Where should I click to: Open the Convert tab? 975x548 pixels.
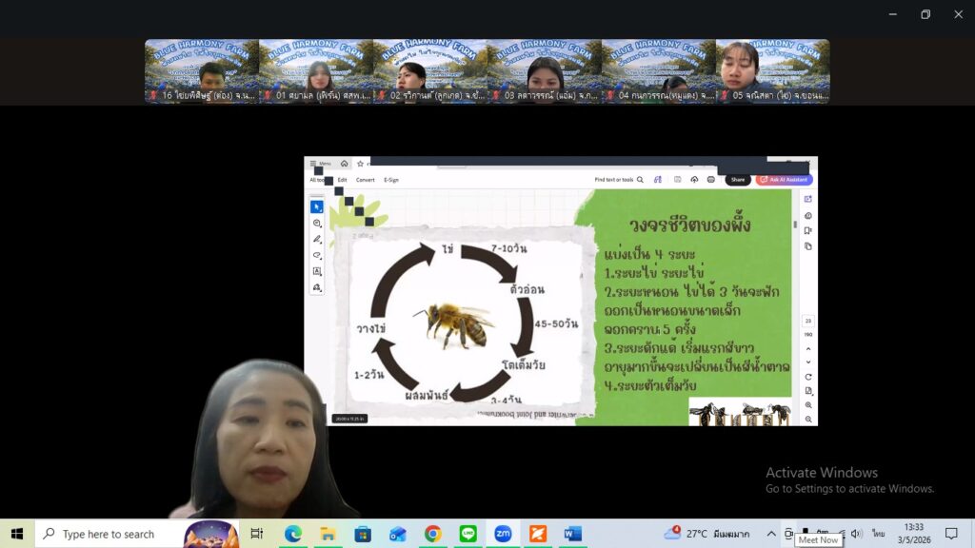click(x=365, y=180)
